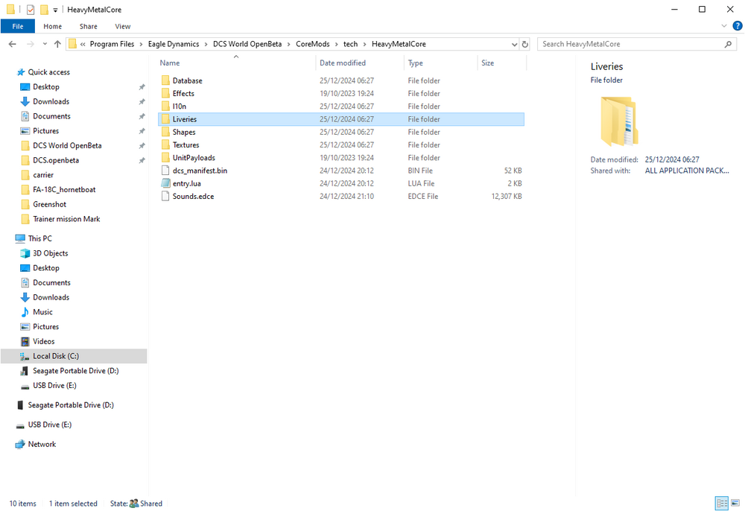Click inside the Search HeavyMetalCore field
The width and height of the screenshot is (745, 511).
(x=633, y=43)
